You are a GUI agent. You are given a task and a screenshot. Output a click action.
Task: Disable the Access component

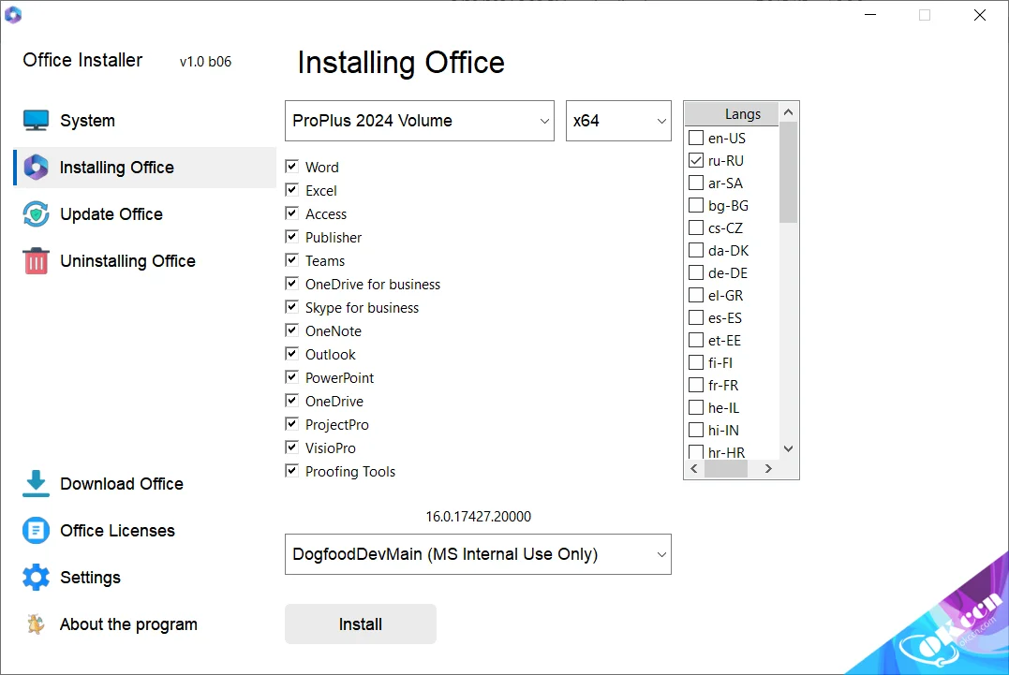point(292,213)
